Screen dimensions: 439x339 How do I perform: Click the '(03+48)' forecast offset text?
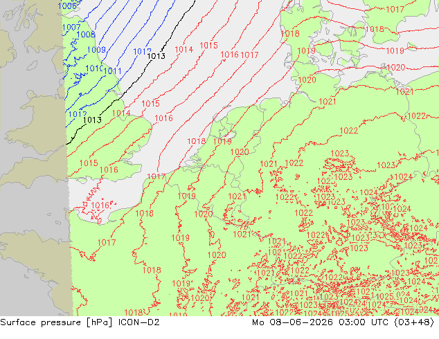[x=414, y=322]
